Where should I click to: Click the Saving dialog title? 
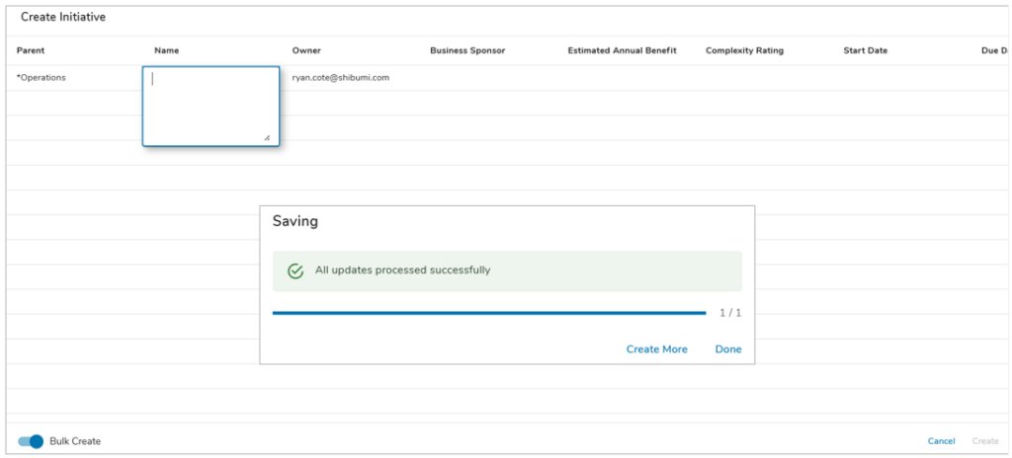(x=295, y=221)
